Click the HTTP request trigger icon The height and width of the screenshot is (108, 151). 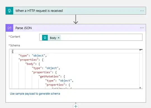9,11
